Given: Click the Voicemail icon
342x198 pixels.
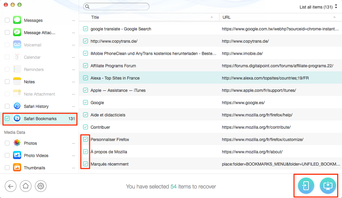Looking at the screenshot, I should 17,45.
